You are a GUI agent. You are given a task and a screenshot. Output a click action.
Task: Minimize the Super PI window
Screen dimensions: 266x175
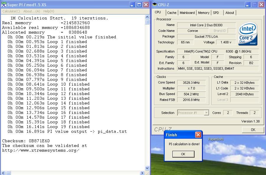point(132,5)
